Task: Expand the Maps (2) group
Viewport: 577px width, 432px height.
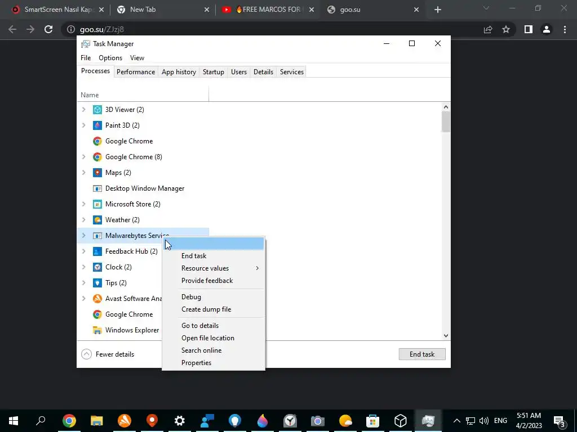Action: click(83, 173)
